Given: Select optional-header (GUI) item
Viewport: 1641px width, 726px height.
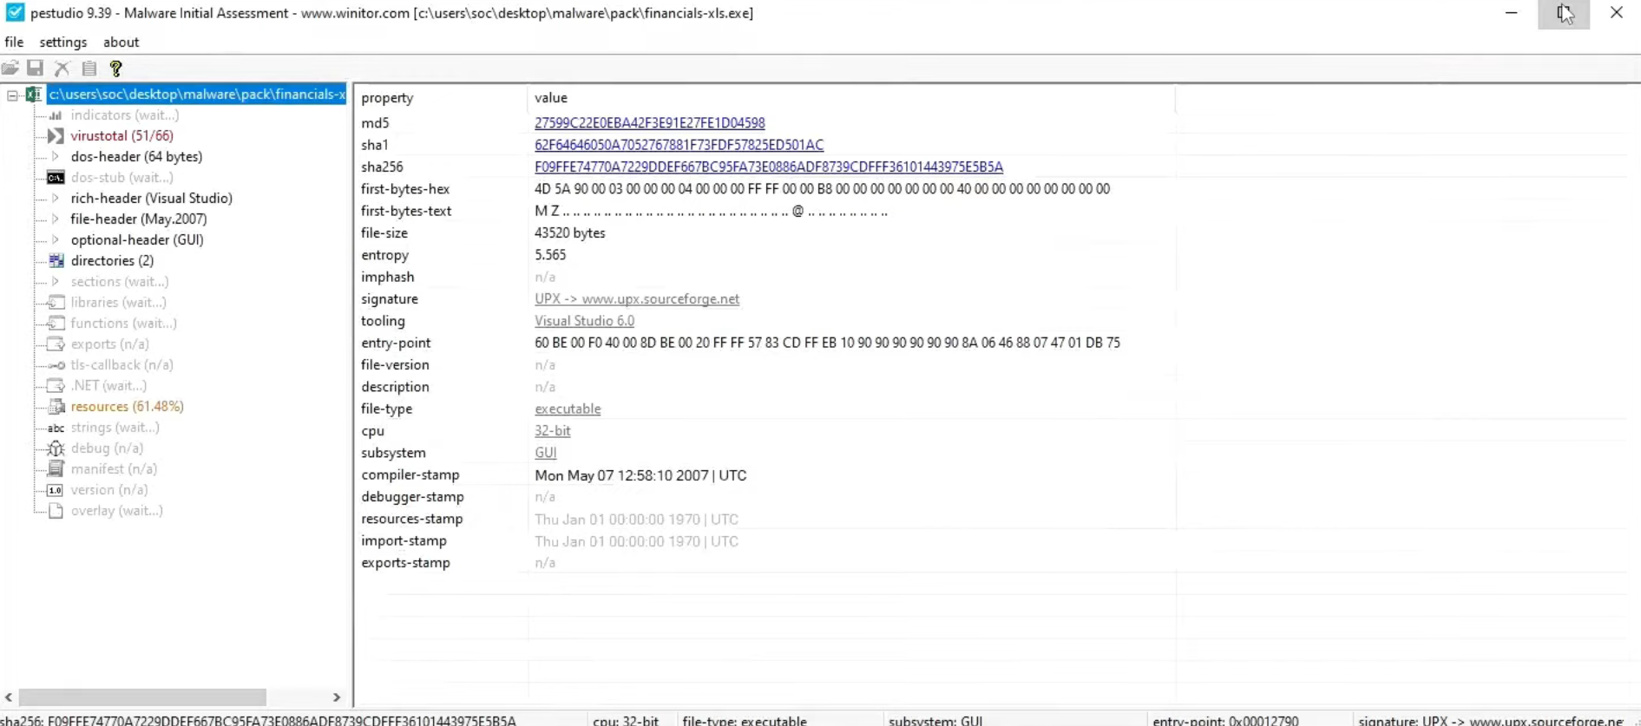Looking at the screenshot, I should click(137, 239).
